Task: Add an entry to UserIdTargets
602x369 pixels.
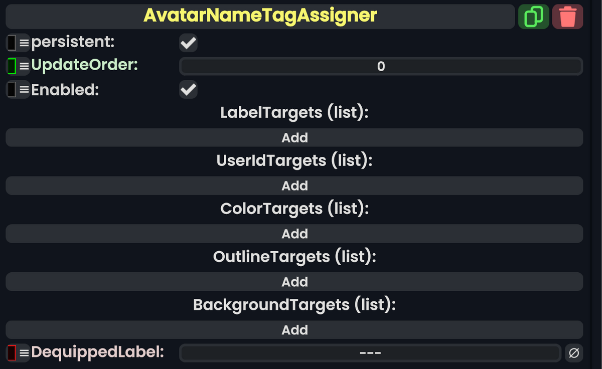Action: 294,186
